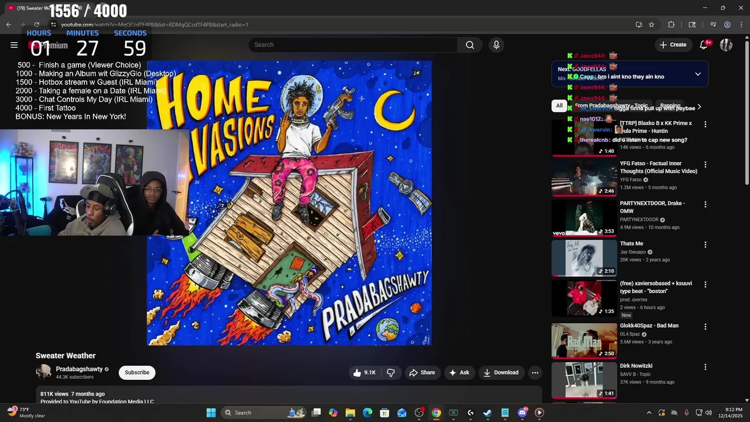Click the 'PARTYNEXTDOOR, Drake - OMW' title
The image size is (750, 422).
pos(652,207)
